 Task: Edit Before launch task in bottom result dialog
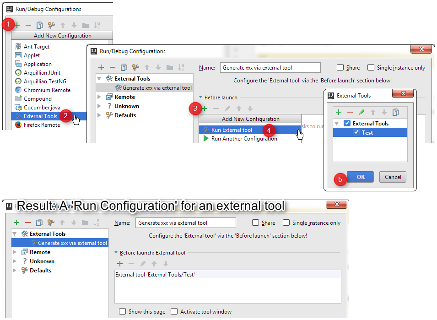click(143, 264)
